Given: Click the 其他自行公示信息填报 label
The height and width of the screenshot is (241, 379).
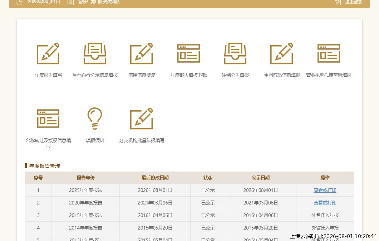Looking at the screenshot, I should [95, 75].
